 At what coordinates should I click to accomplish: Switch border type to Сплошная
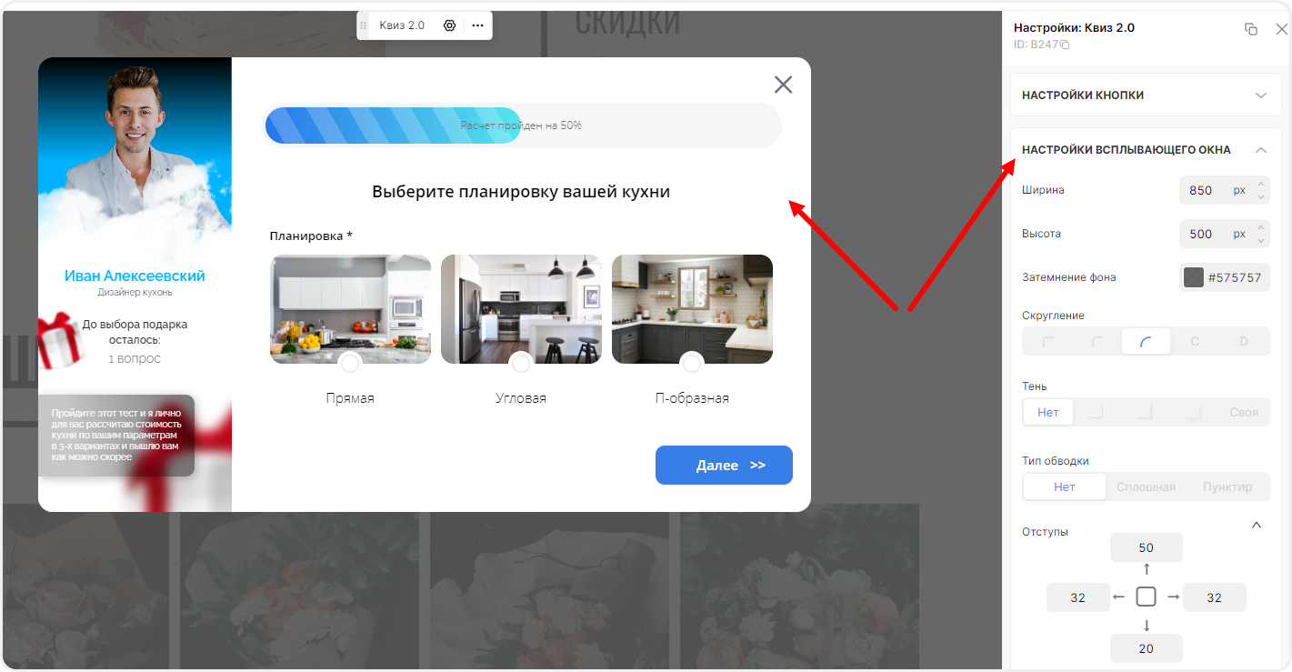pos(1146,486)
